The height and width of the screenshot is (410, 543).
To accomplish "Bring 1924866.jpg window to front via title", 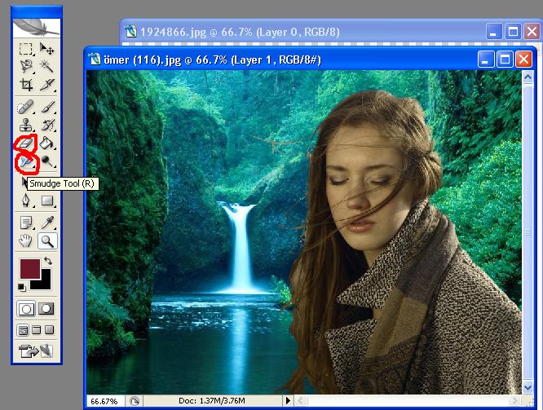I will click(x=239, y=32).
